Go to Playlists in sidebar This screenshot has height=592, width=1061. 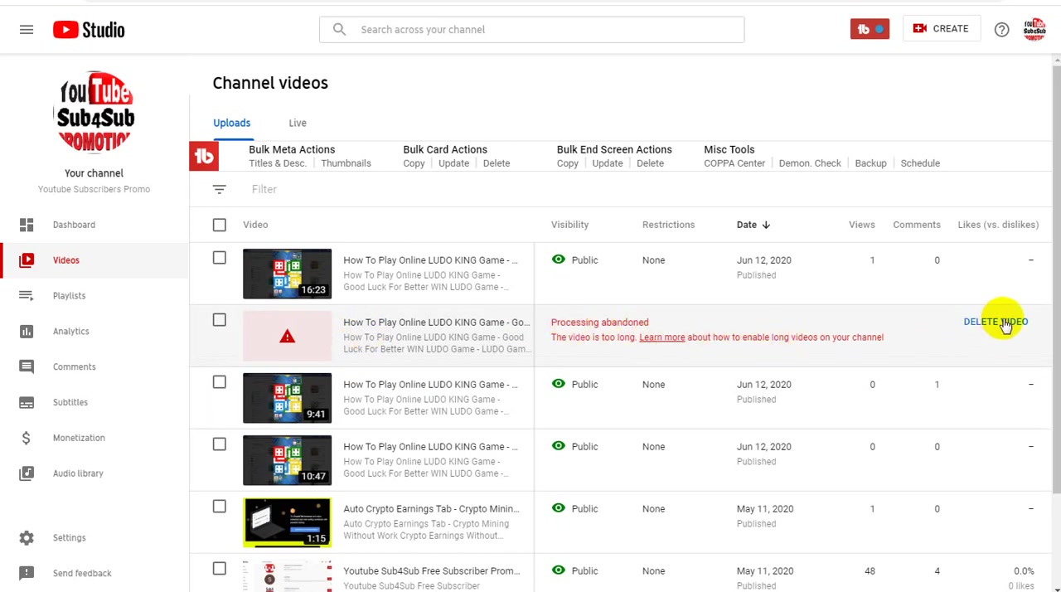69,296
